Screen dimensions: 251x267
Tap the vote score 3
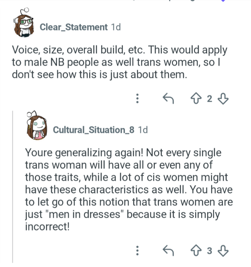pyautogui.click(x=210, y=251)
